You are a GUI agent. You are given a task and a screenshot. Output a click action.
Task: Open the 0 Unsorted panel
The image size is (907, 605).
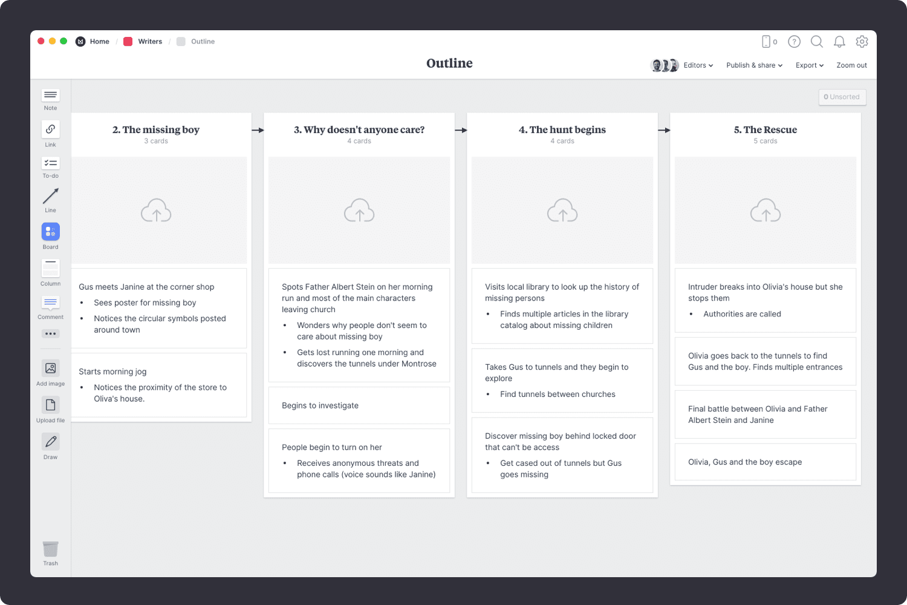click(x=842, y=97)
